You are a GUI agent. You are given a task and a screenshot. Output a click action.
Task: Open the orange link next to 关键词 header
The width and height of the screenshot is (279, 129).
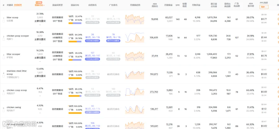point(18,5)
